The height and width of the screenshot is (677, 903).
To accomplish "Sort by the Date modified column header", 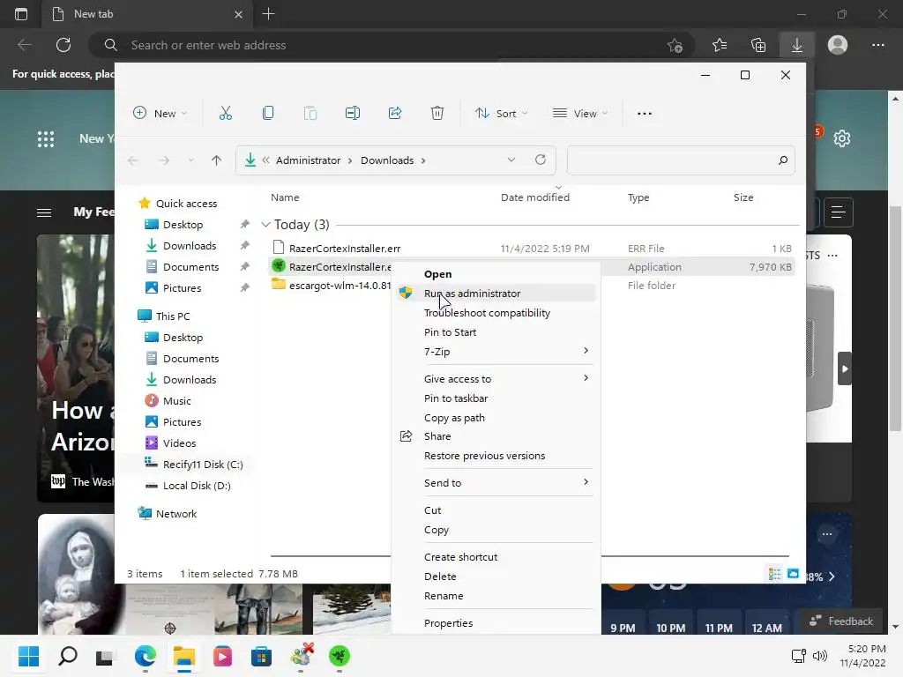I will point(535,197).
